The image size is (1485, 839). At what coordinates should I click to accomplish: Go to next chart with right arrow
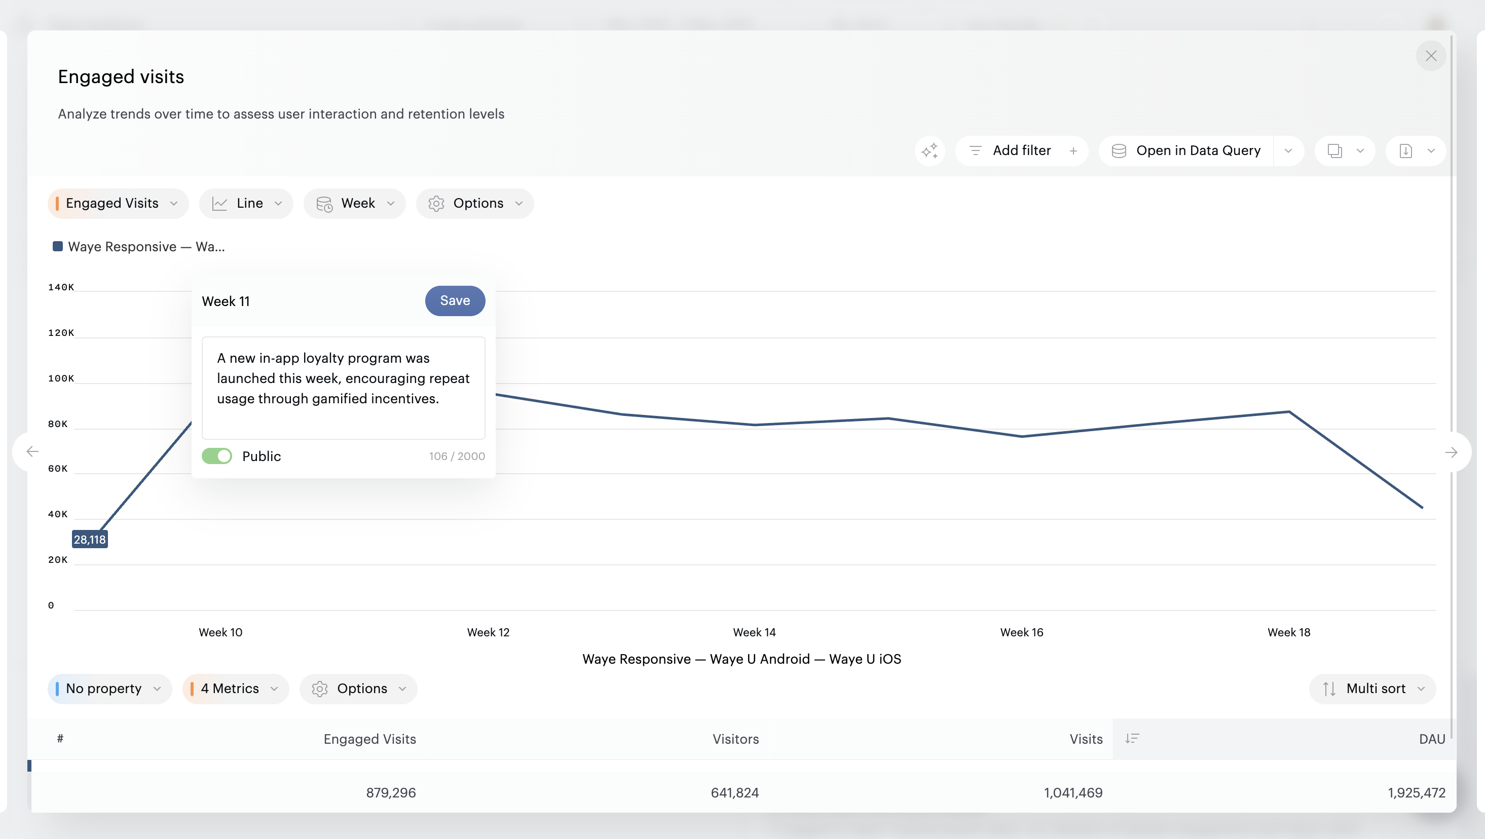point(1451,452)
